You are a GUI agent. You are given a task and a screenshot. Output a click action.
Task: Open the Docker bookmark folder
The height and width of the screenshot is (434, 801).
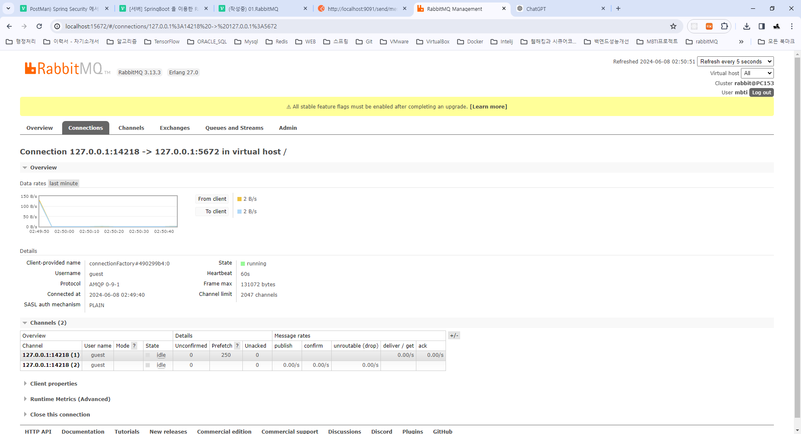coord(470,42)
